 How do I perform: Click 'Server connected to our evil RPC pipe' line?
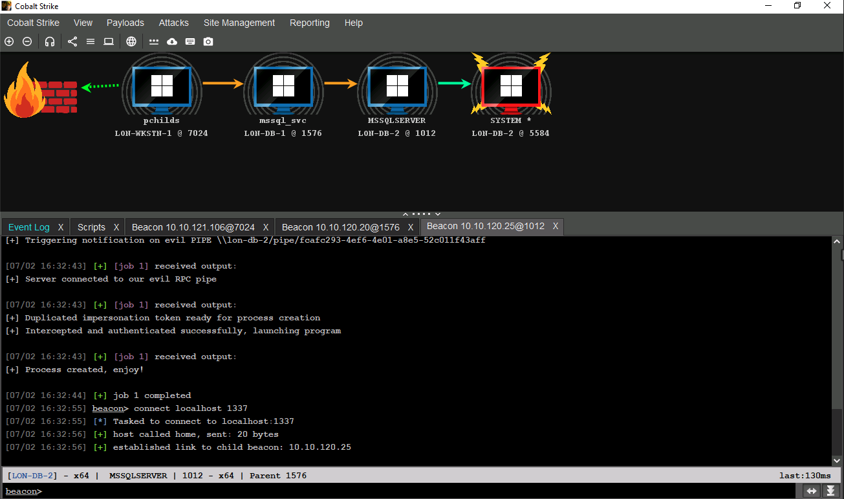(x=111, y=279)
